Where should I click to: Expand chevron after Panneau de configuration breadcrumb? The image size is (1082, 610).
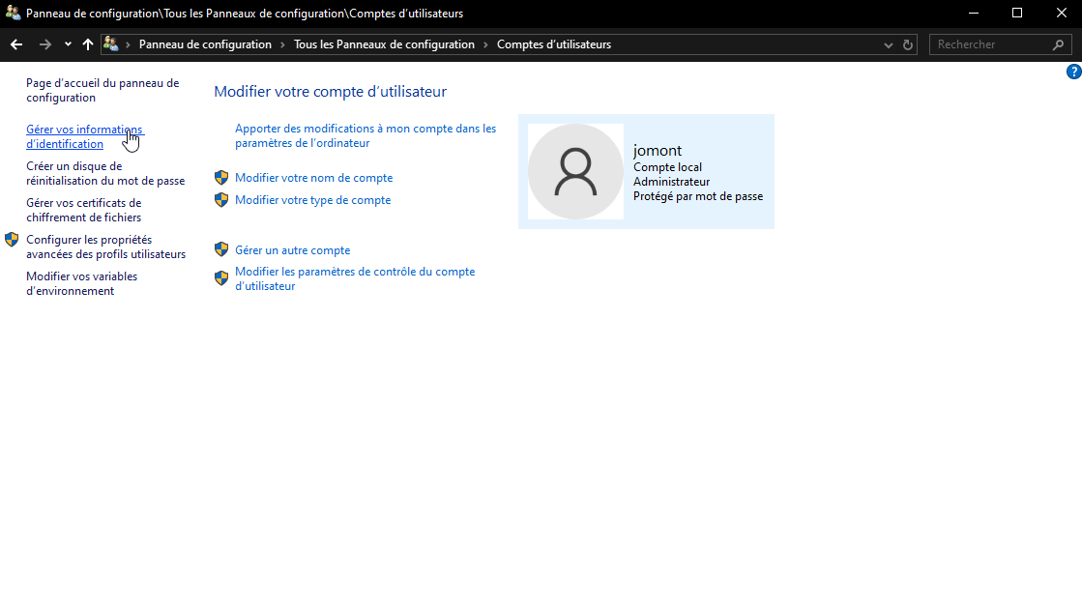(x=282, y=44)
